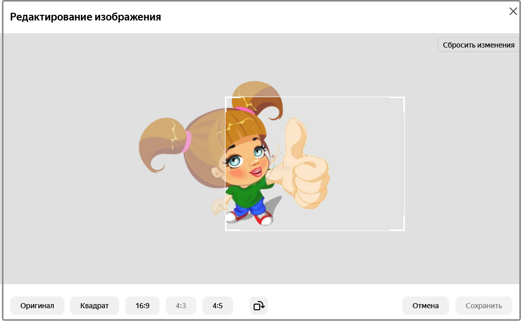Image resolution: width=521 pixels, height=321 pixels.
Task: Click the rotate image icon
Action: click(x=259, y=306)
